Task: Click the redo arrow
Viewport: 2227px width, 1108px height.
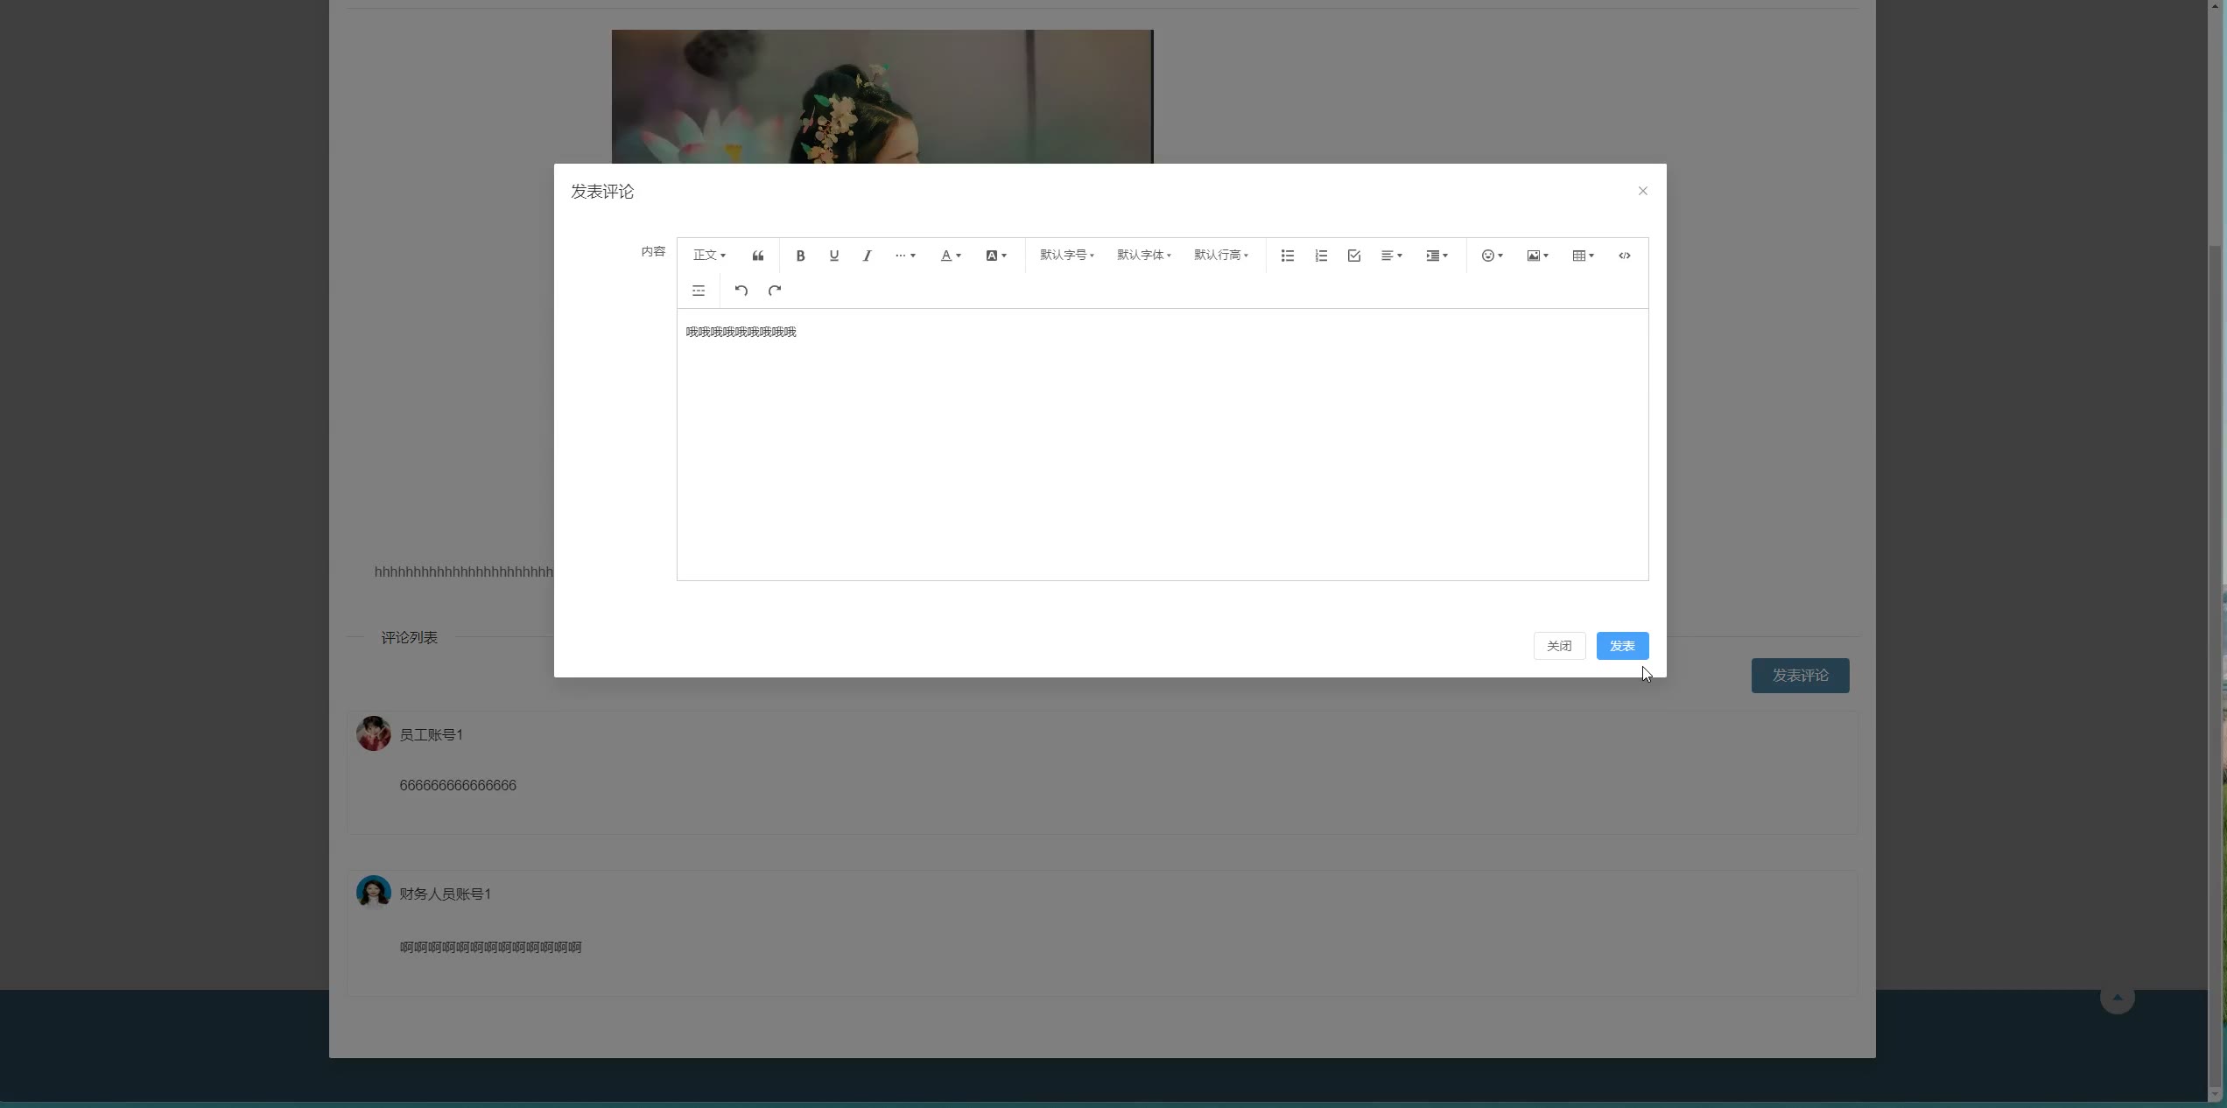Action: tap(774, 291)
